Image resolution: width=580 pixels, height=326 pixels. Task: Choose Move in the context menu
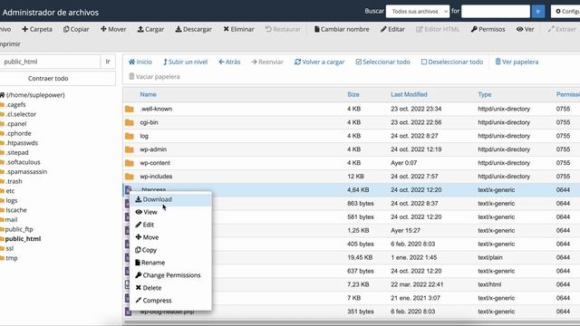(x=170, y=237)
